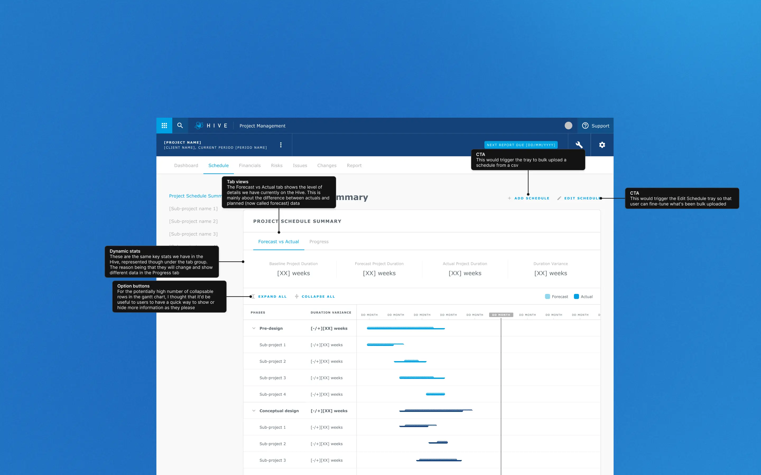Collapse the Conceptual design phase row
This screenshot has width=761, height=475.
pyautogui.click(x=254, y=411)
